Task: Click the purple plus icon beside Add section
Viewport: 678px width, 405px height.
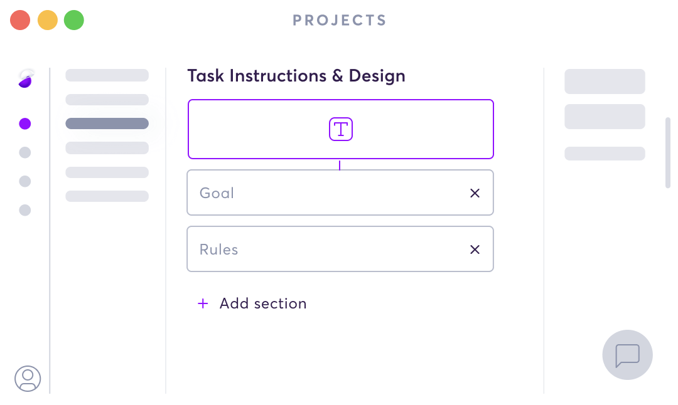Action: pos(203,303)
